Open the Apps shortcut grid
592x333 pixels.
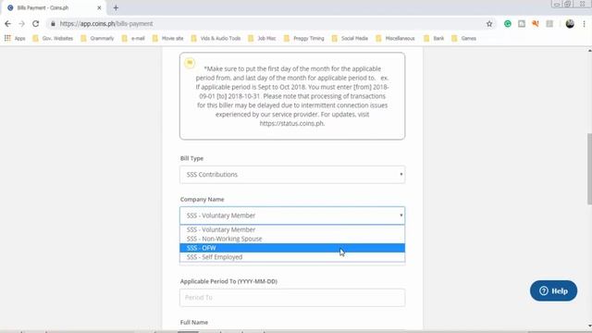(15, 38)
